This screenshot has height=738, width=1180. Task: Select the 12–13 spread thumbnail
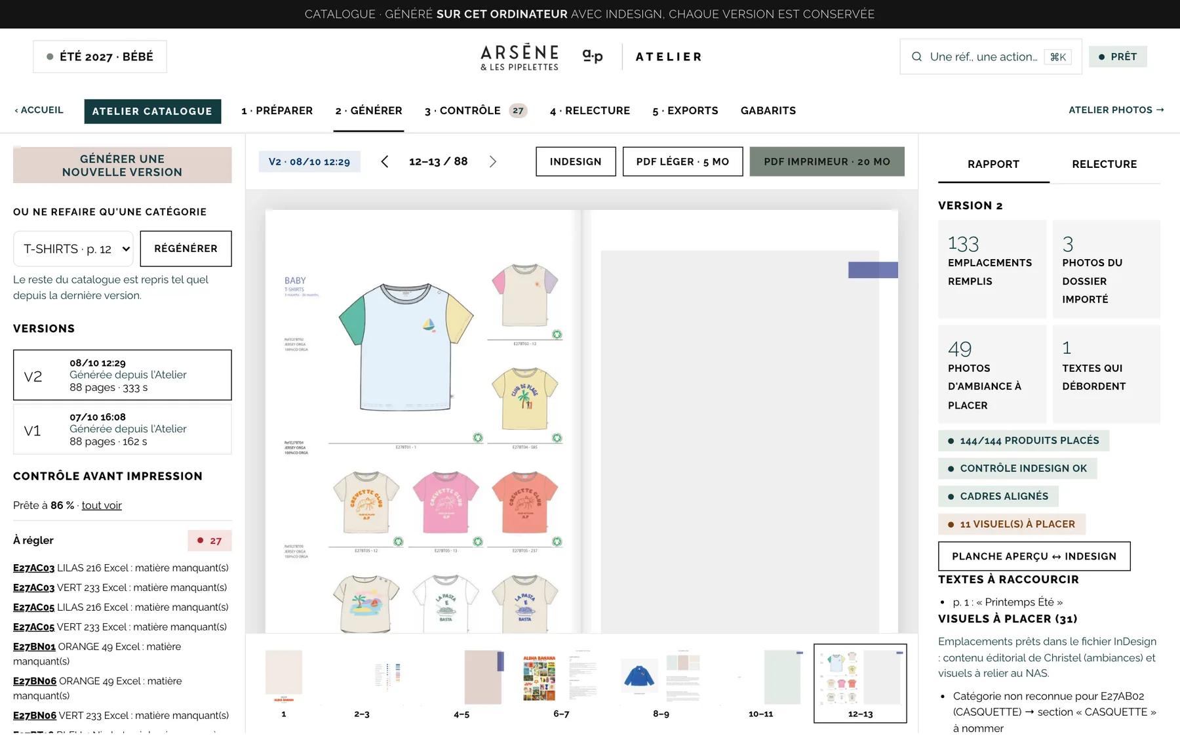click(x=860, y=684)
